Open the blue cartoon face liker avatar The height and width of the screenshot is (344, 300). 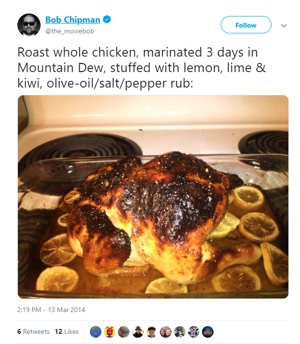click(96, 332)
